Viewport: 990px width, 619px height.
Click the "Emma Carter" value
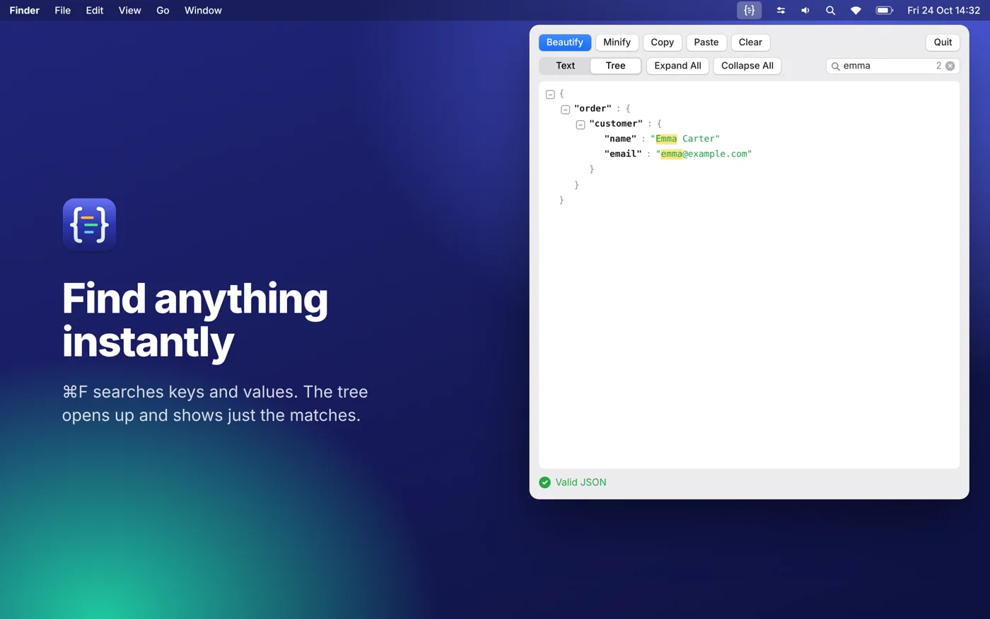pyautogui.click(x=685, y=139)
